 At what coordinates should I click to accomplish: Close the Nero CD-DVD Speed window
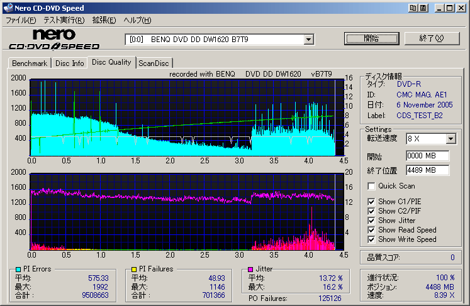[461, 8]
